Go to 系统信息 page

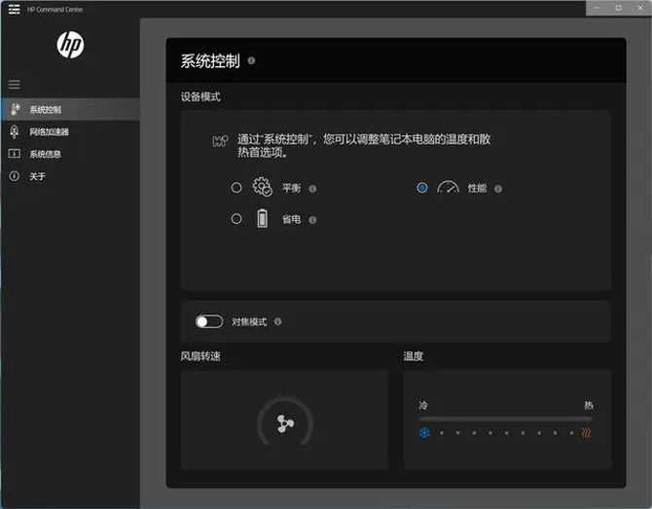pyautogui.click(x=70, y=154)
